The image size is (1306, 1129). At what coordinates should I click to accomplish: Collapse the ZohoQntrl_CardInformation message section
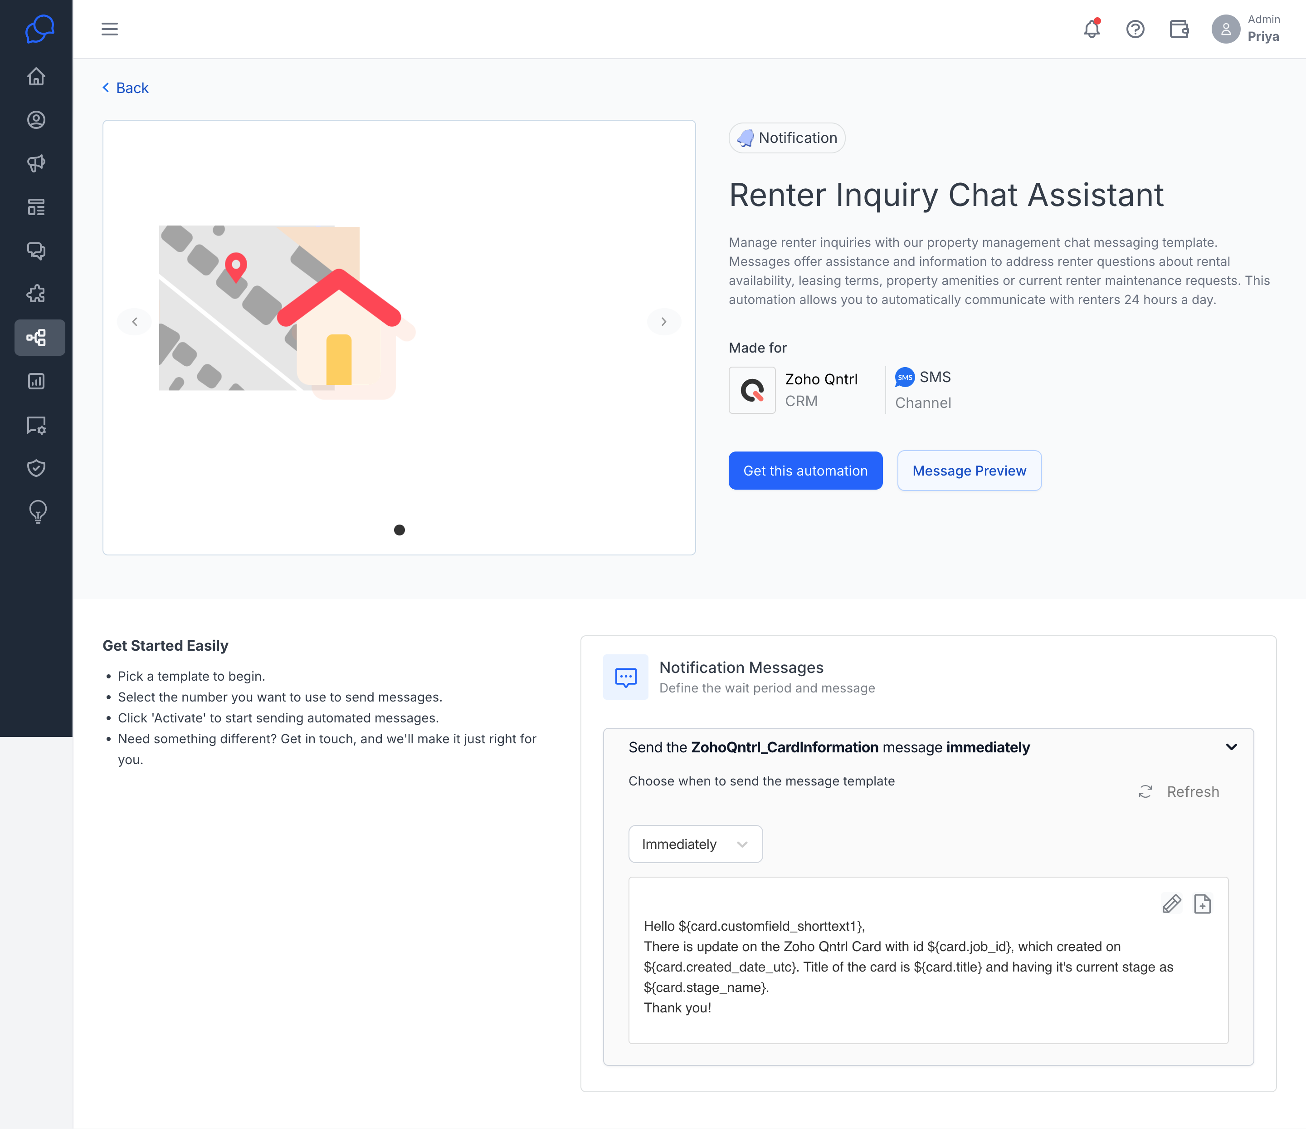1231,747
